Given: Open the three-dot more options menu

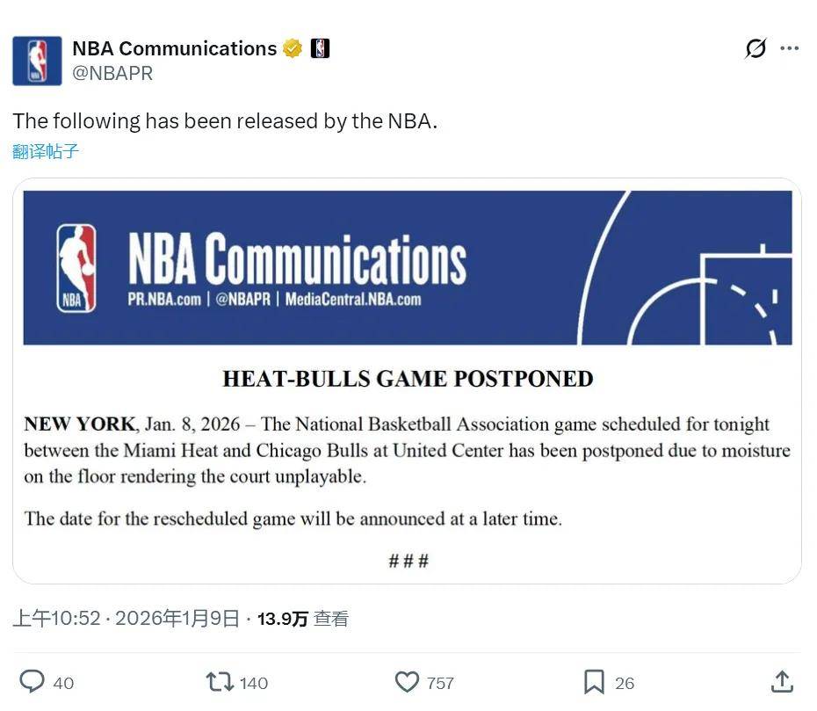Looking at the screenshot, I should [790, 48].
